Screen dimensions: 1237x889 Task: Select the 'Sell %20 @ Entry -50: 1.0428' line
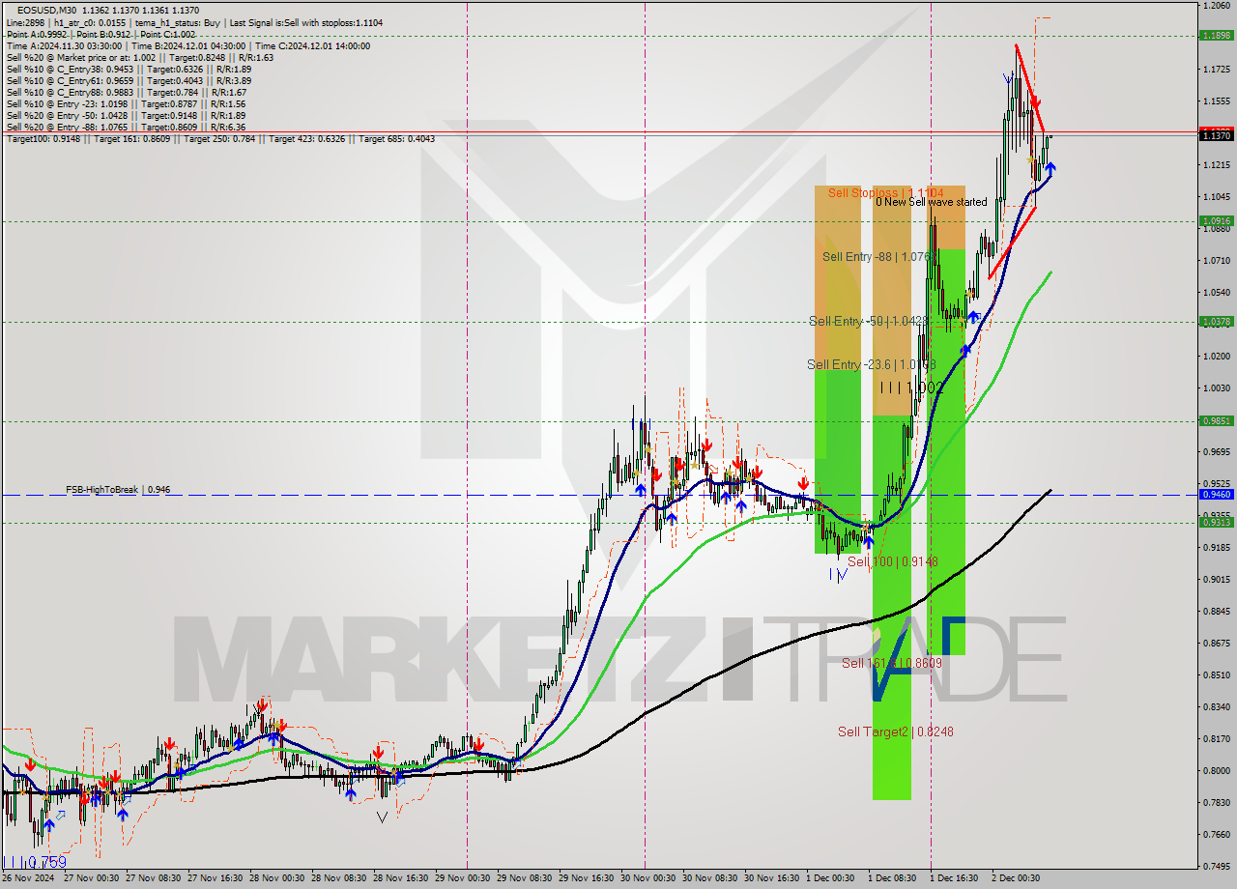pyautogui.click(x=126, y=115)
